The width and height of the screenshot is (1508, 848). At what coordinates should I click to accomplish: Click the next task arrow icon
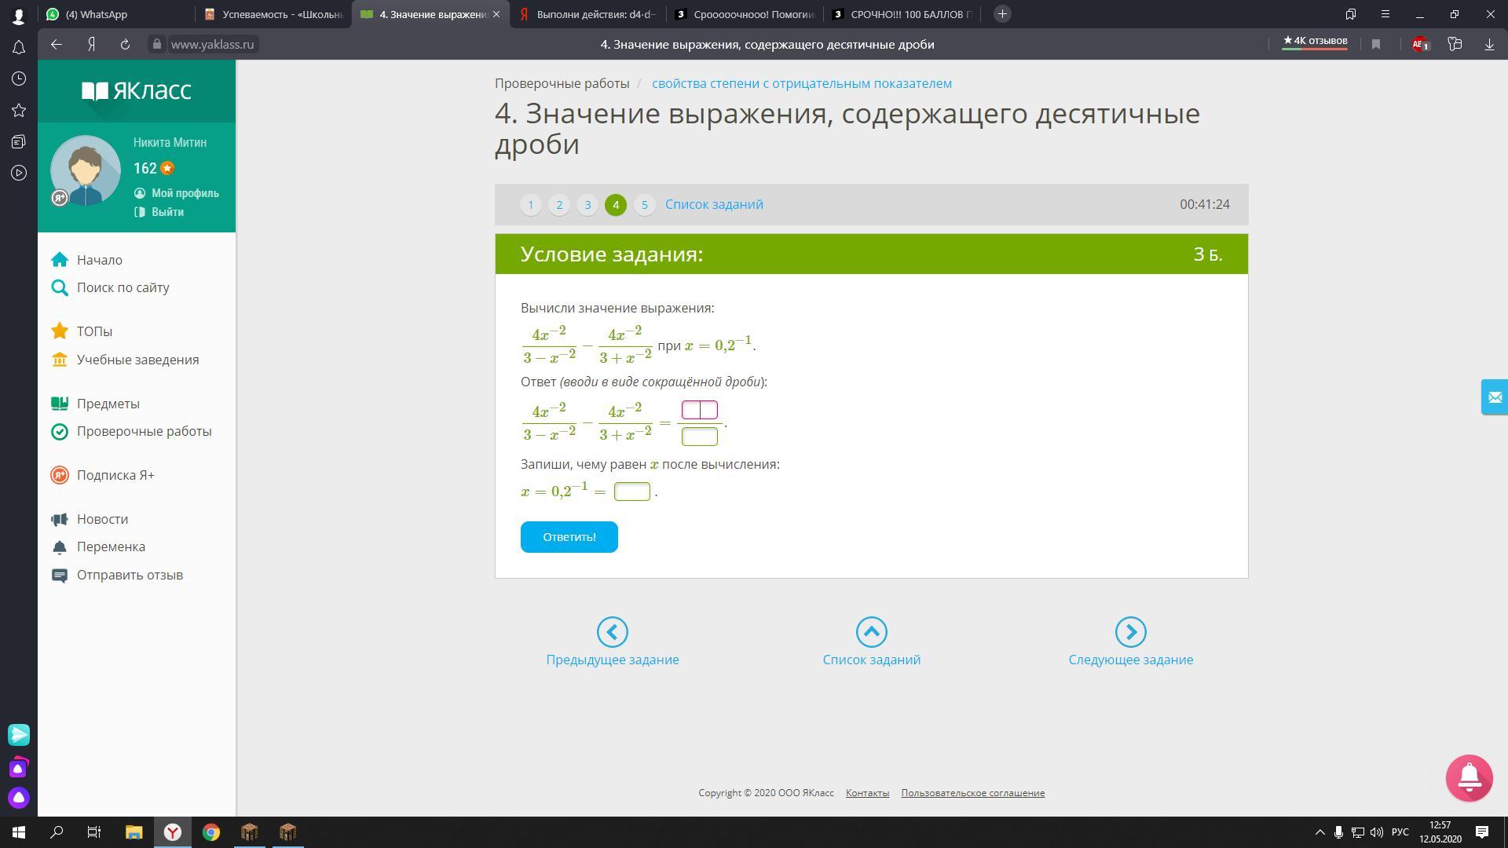(x=1130, y=632)
